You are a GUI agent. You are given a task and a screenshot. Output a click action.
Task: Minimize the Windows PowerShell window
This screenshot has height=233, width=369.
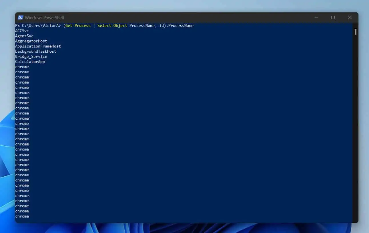click(x=316, y=17)
